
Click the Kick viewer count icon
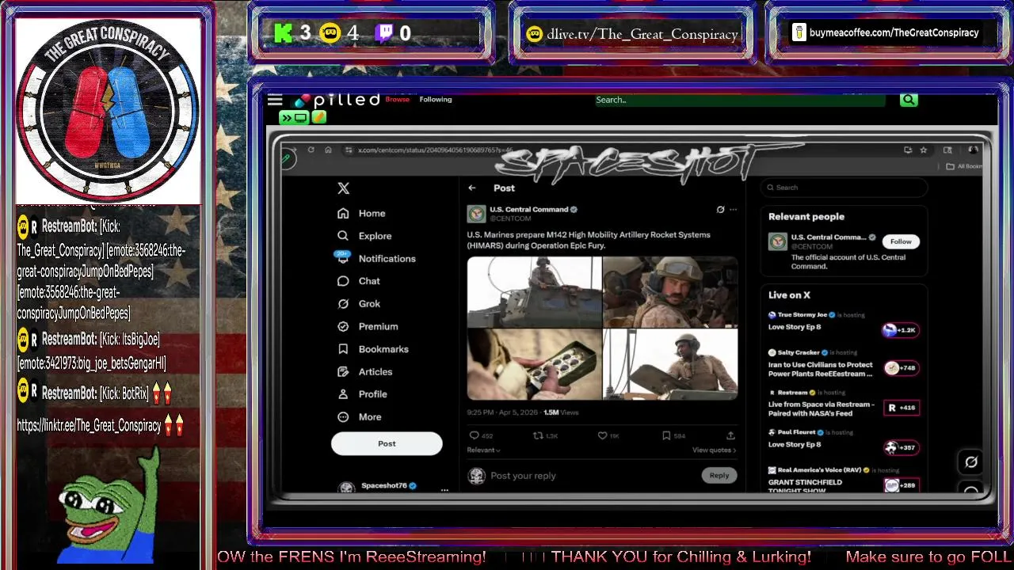click(x=283, y=33)
